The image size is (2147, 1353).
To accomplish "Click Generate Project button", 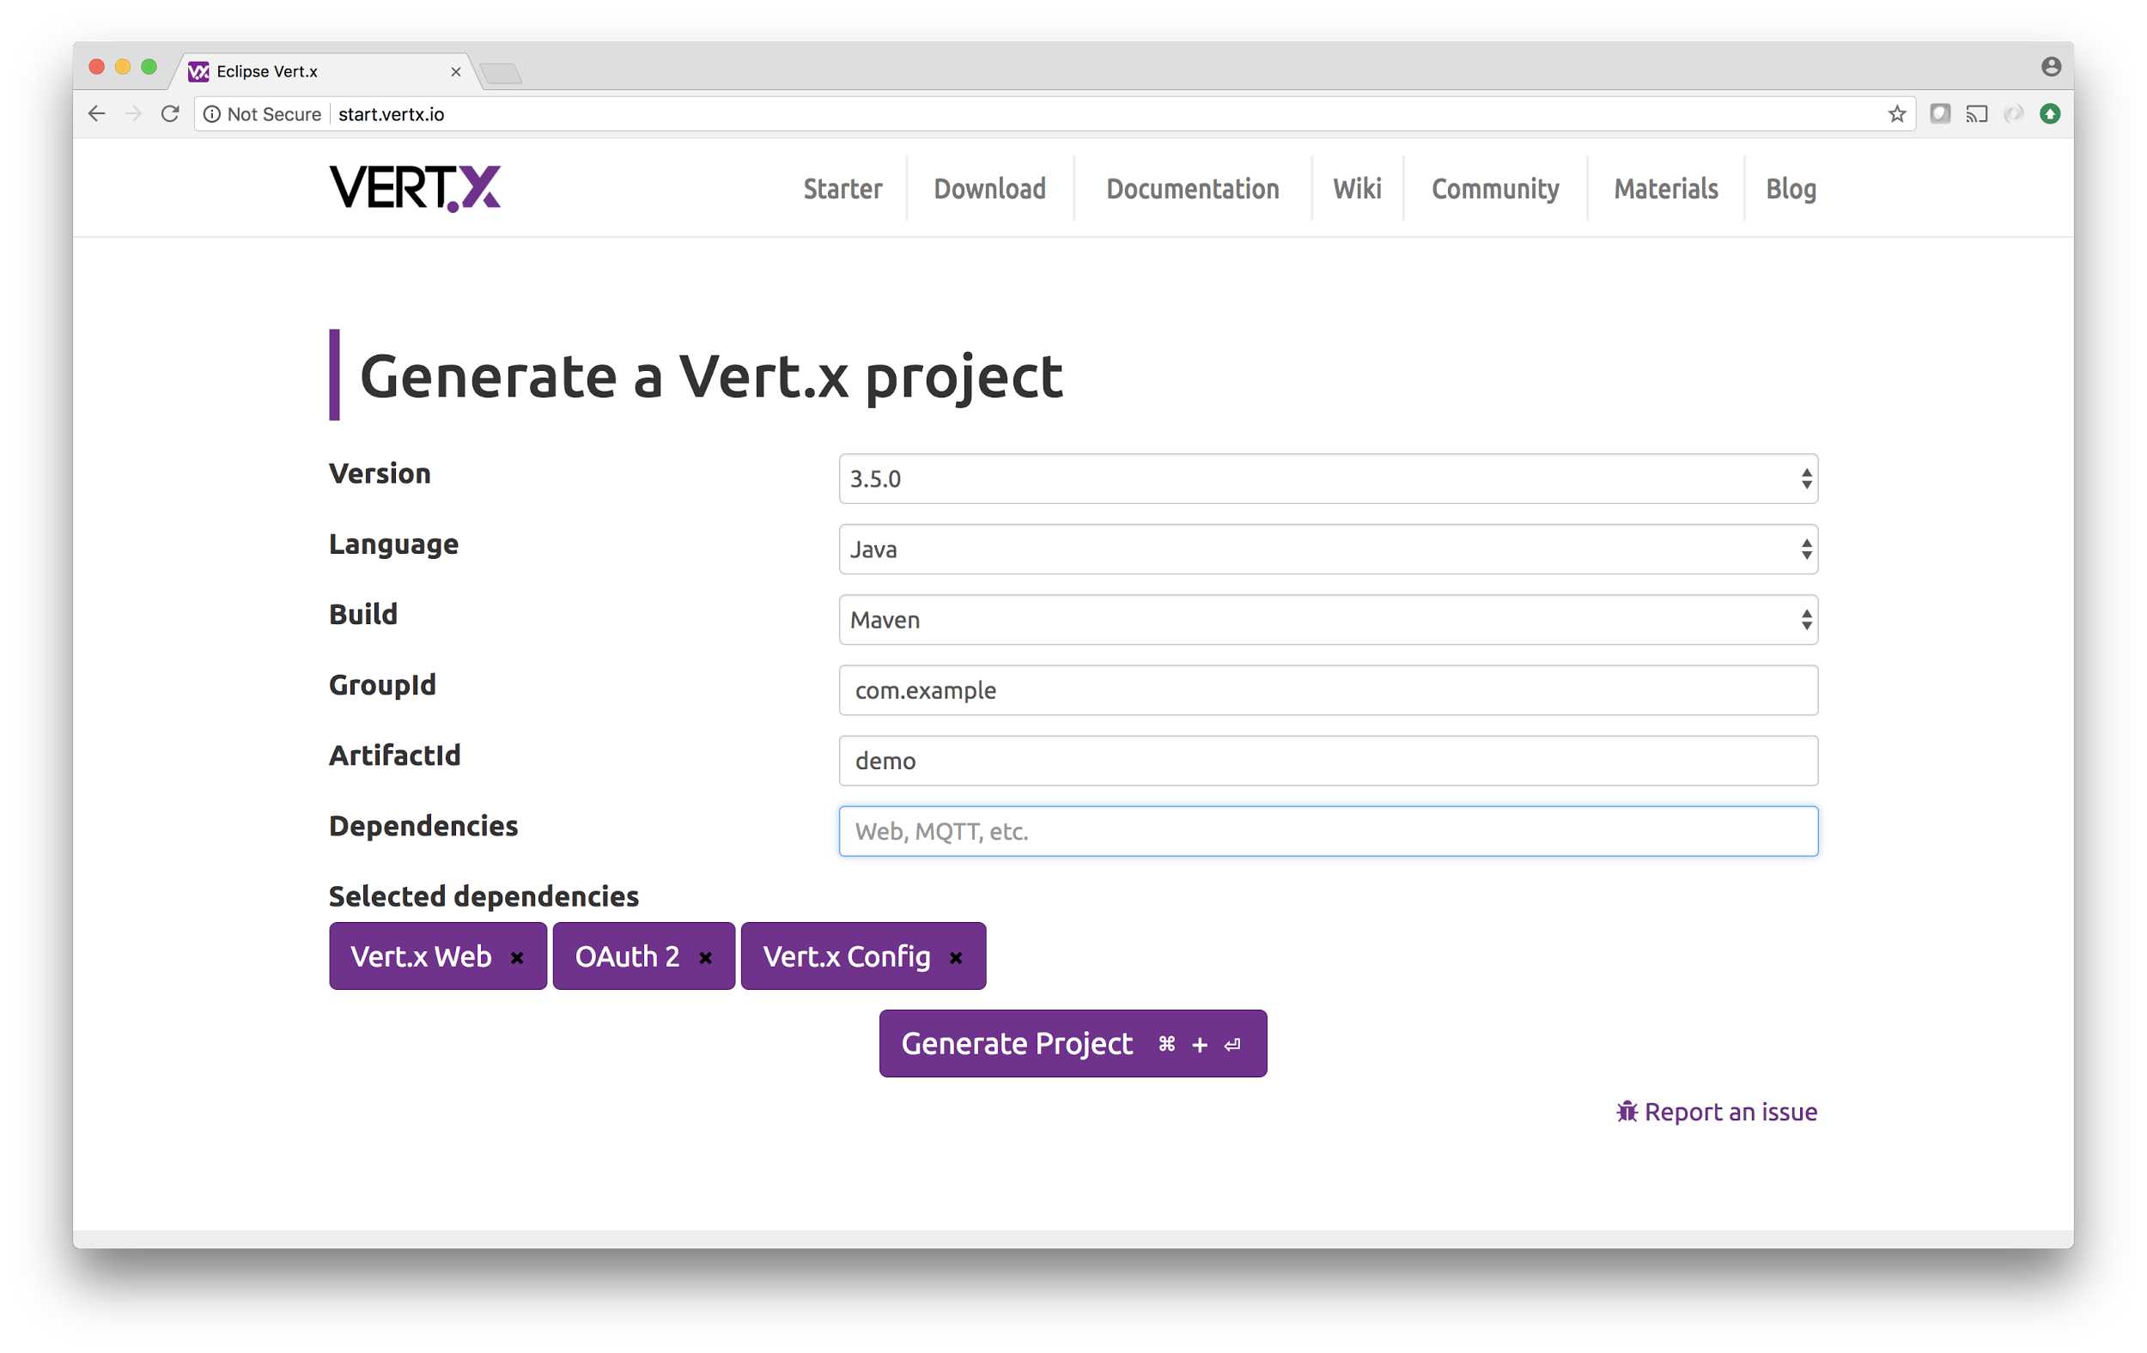I will tap(1073, 1043).
